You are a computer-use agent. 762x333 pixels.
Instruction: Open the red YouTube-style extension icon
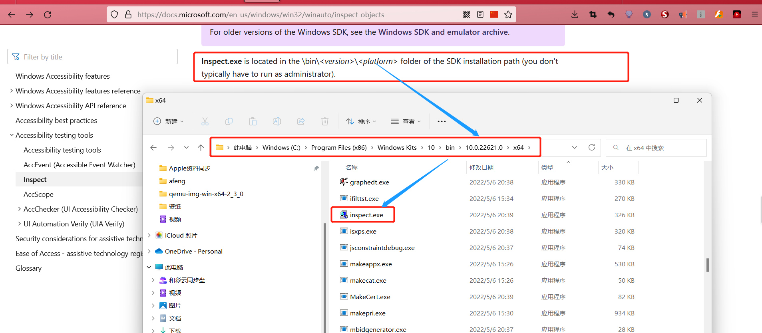737,15
